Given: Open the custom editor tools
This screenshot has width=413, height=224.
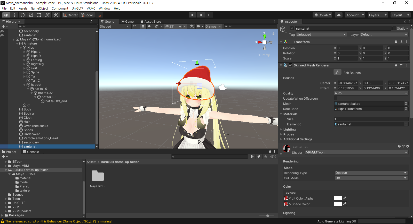Looking at the screenshot, I should 56,15.
